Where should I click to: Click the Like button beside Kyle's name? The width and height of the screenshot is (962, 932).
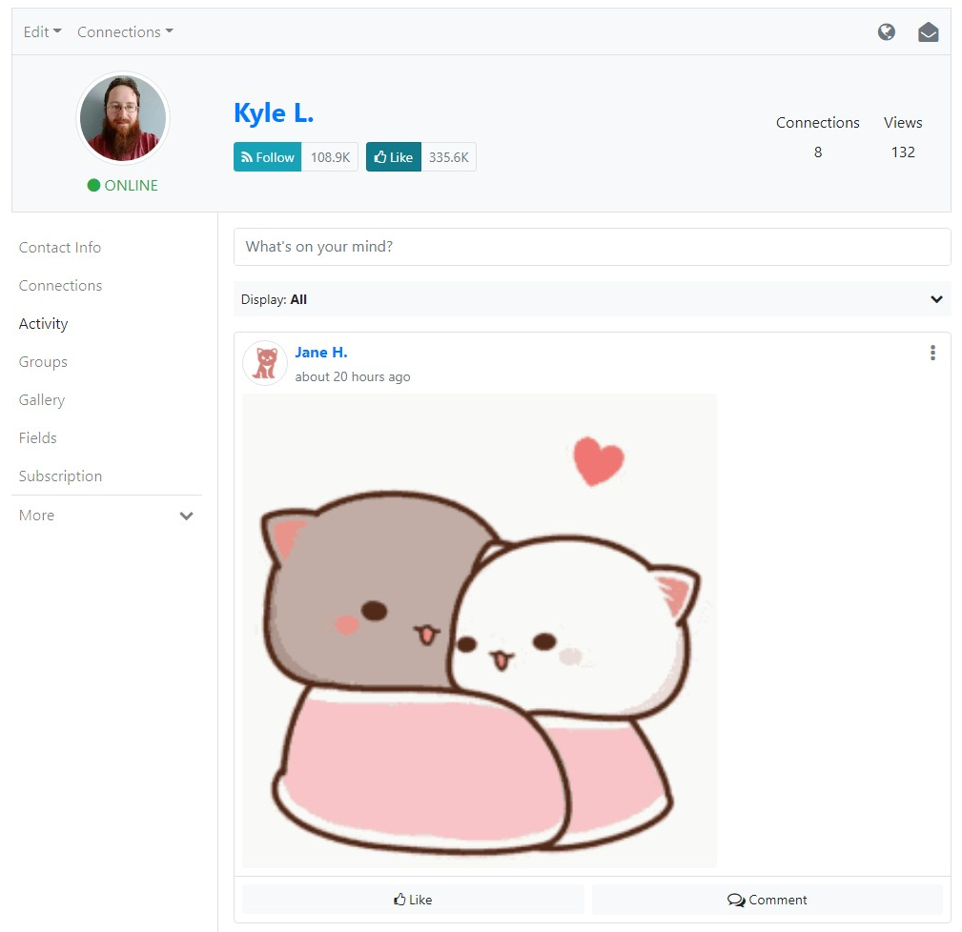pyautogui.click(x=393, y=157)
